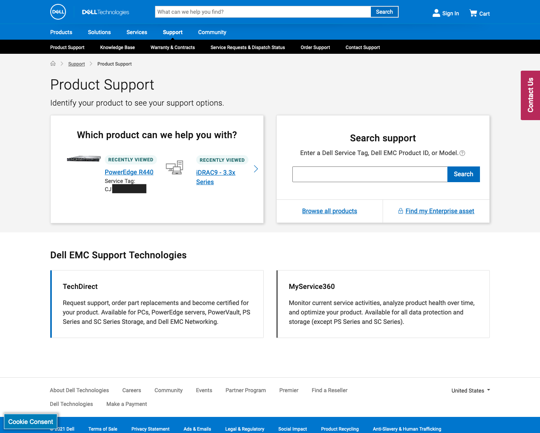
Task: Click the Dell Technologies wordmark logo
Action: pyautogui.click(x=106, y=12)
